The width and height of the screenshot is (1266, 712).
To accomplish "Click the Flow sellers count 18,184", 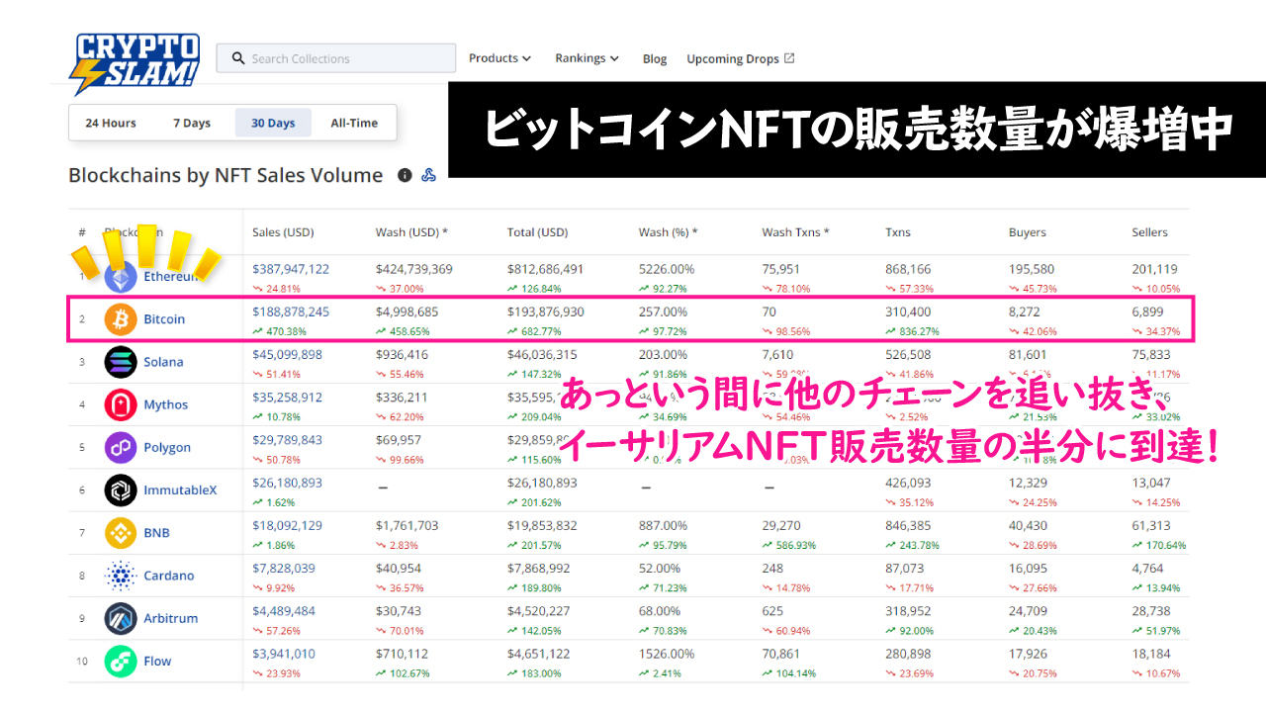I will [1151, 654].
